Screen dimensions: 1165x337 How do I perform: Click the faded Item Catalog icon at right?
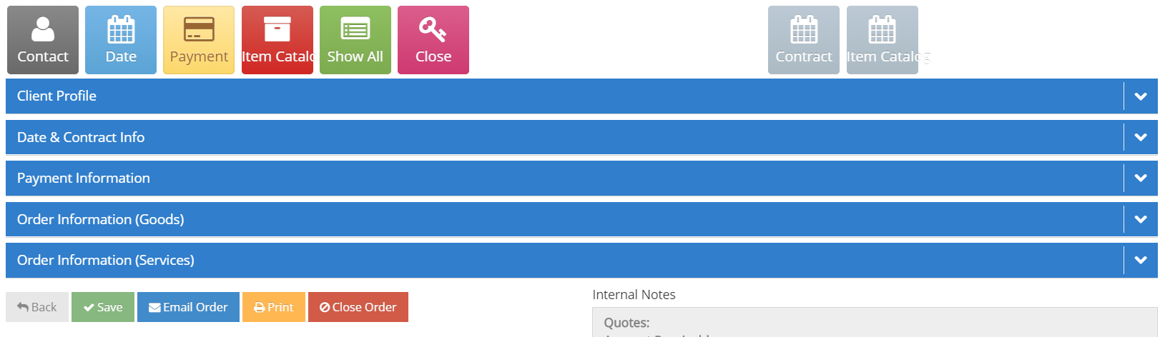883,40
